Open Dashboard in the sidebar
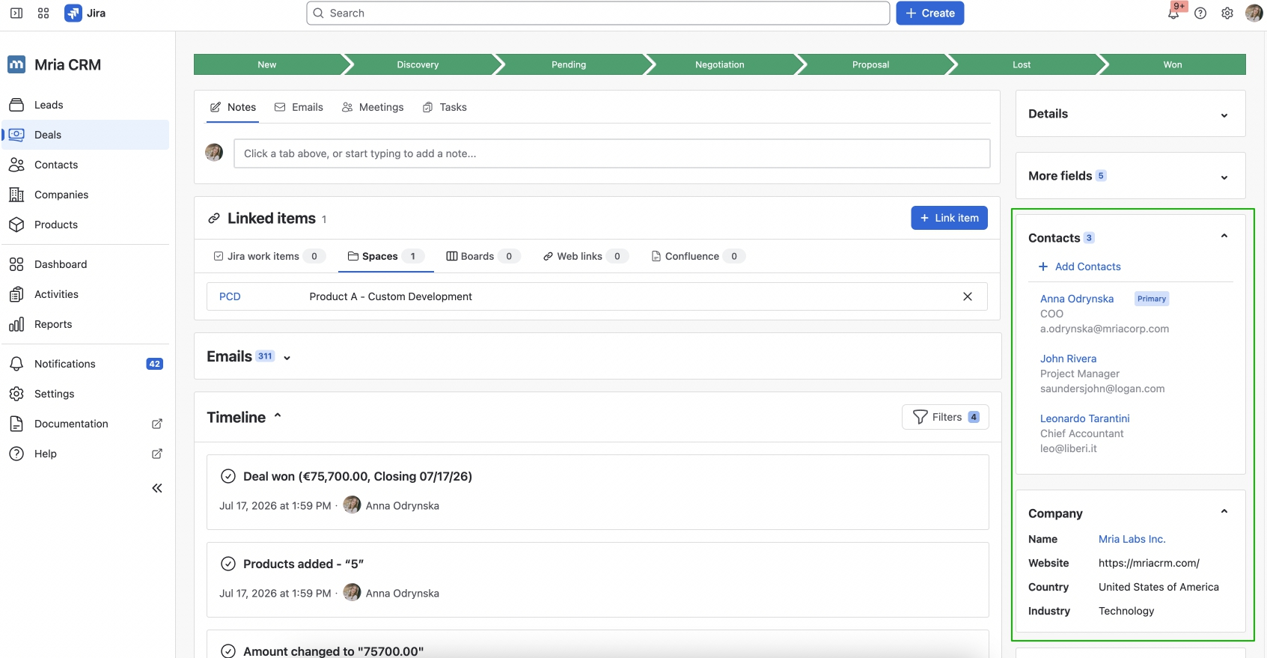 pos(85,264)
